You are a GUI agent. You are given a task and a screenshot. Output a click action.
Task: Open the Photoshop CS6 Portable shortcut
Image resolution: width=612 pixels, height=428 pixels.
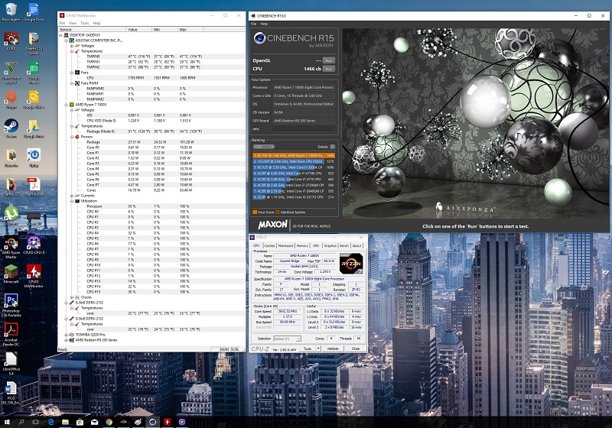pyautogui.click(x=11, y=301)
